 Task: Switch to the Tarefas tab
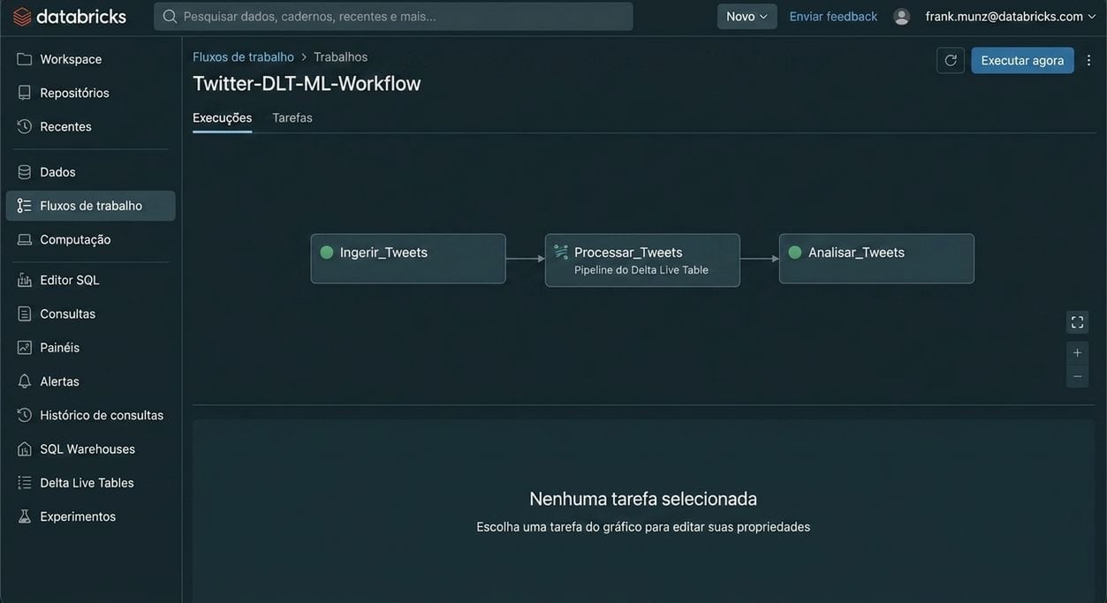click(x=292, y=117)
